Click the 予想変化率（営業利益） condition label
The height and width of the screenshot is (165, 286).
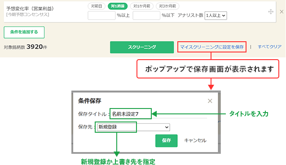point(30,9)
